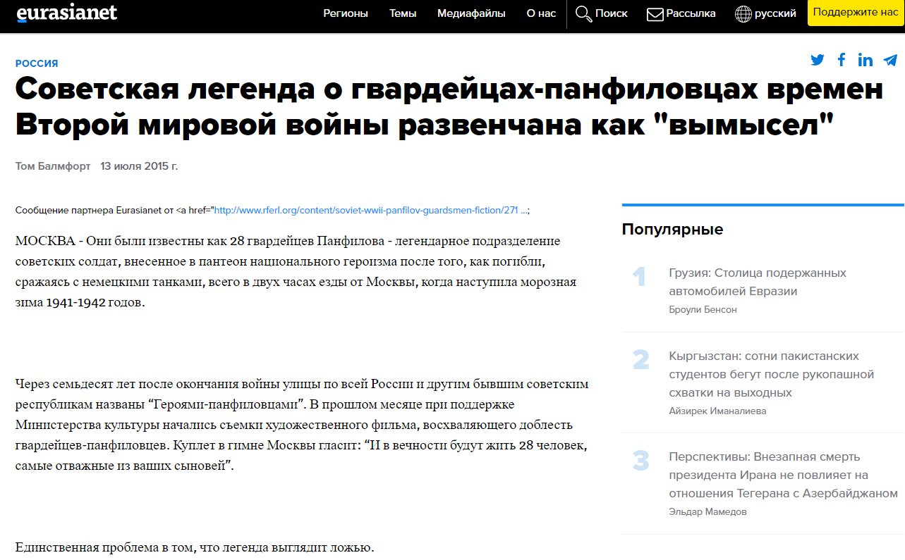Click the Eurasianet logo

pyautogui.click(x=66, y=13)
